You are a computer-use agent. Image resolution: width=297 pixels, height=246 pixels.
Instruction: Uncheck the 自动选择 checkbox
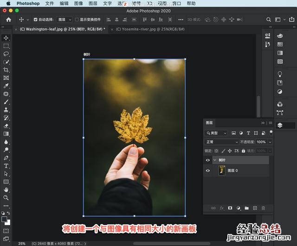click(x=35, y=20)
